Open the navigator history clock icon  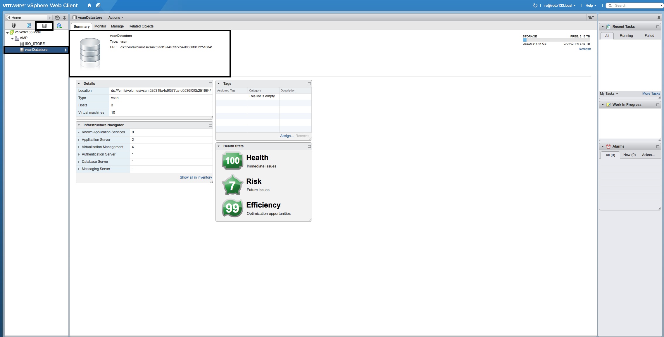coord(57,18)
